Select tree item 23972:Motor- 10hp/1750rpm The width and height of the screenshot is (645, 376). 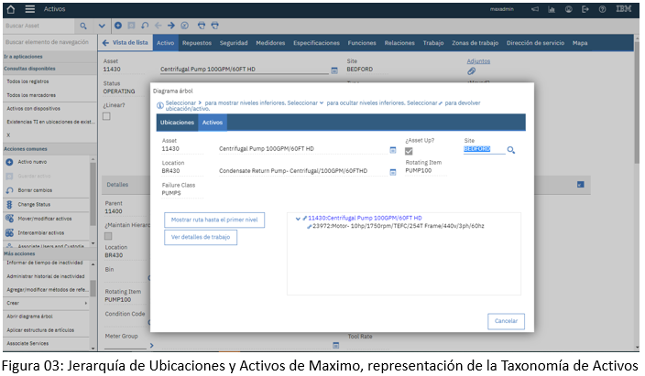pos(399,226)
